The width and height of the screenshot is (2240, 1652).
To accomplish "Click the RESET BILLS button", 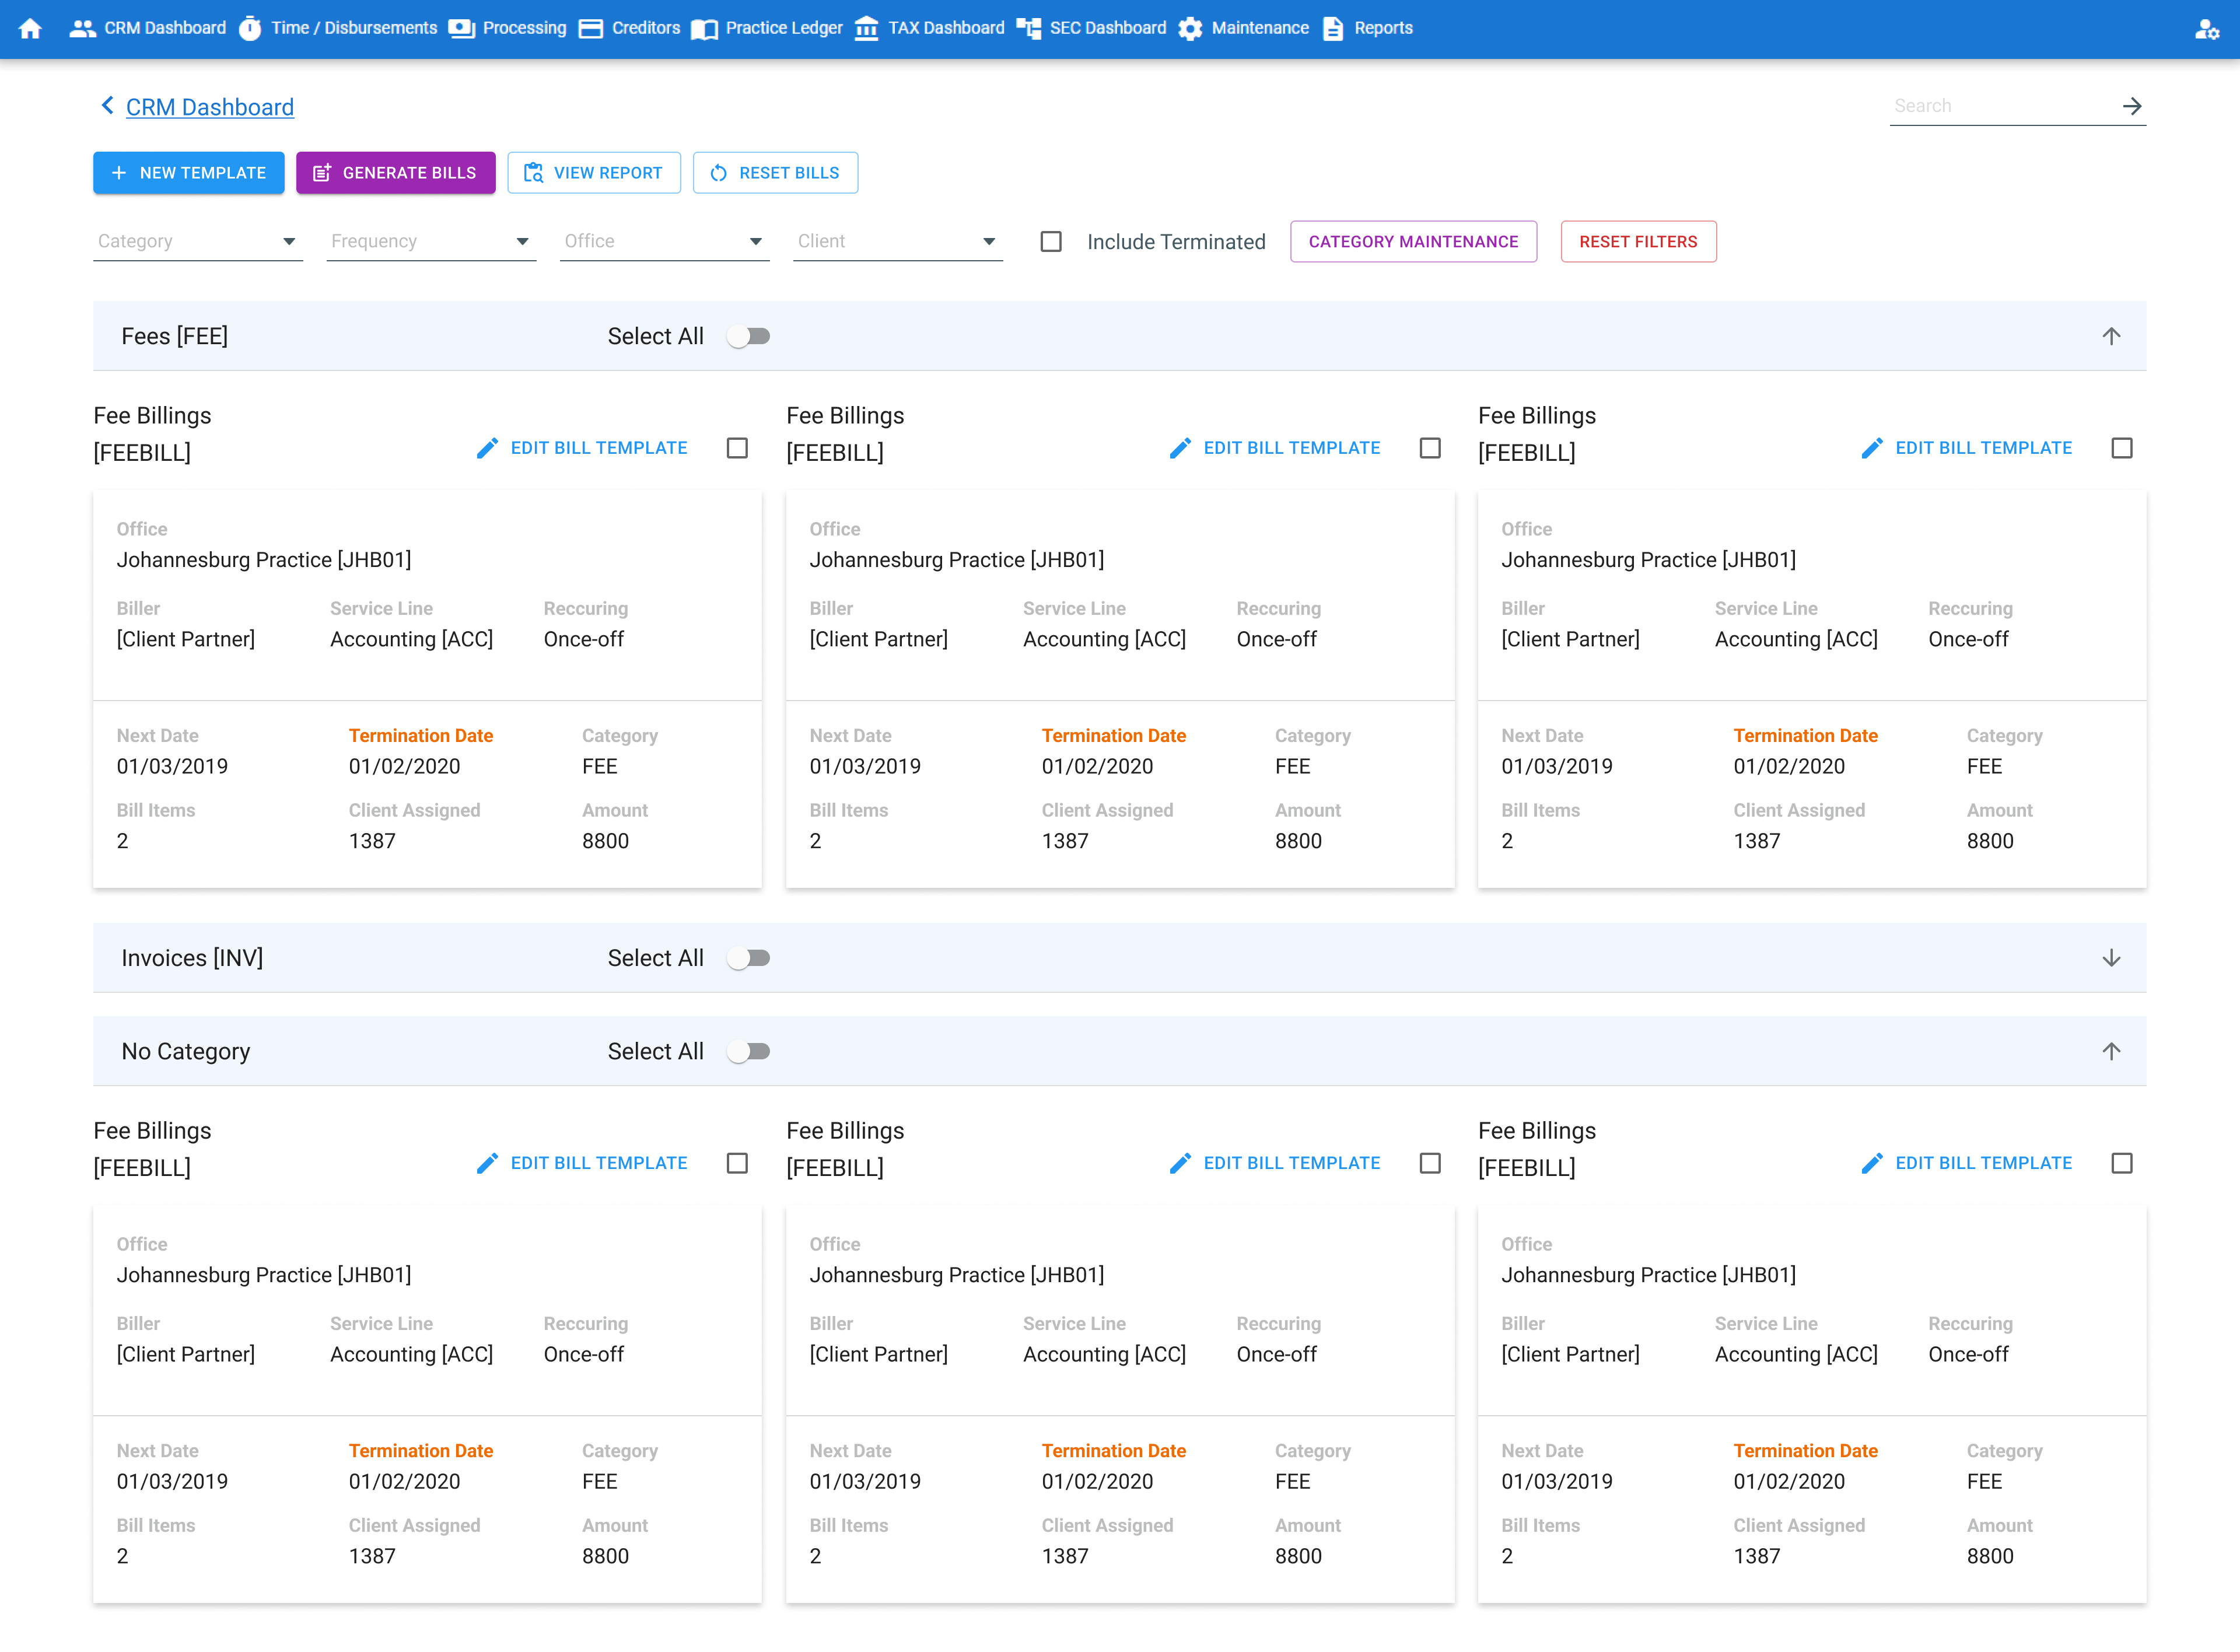I will (775, 173).
